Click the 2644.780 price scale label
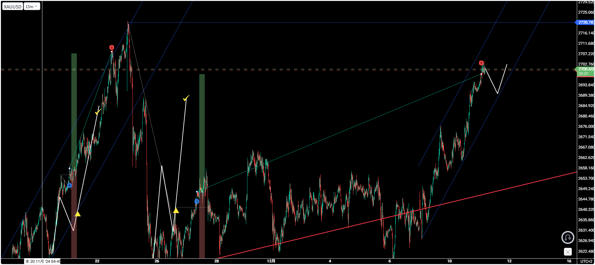 (586, 199)
